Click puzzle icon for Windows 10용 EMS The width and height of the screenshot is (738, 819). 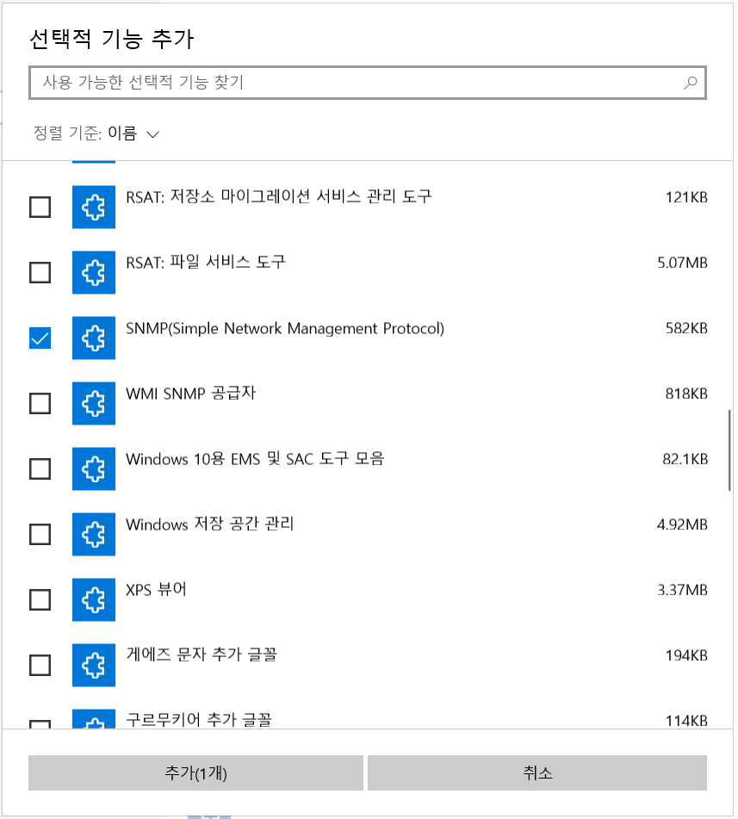pos(94,468)
